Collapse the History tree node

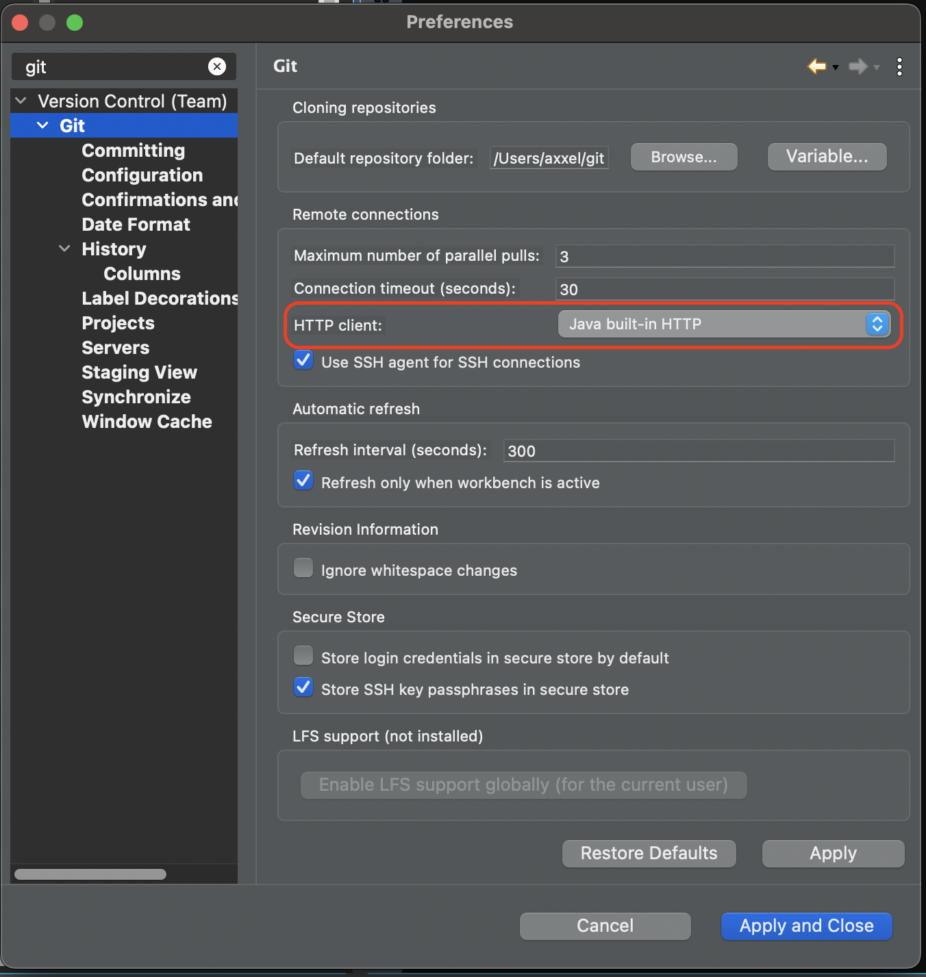(x=65, y=249)
